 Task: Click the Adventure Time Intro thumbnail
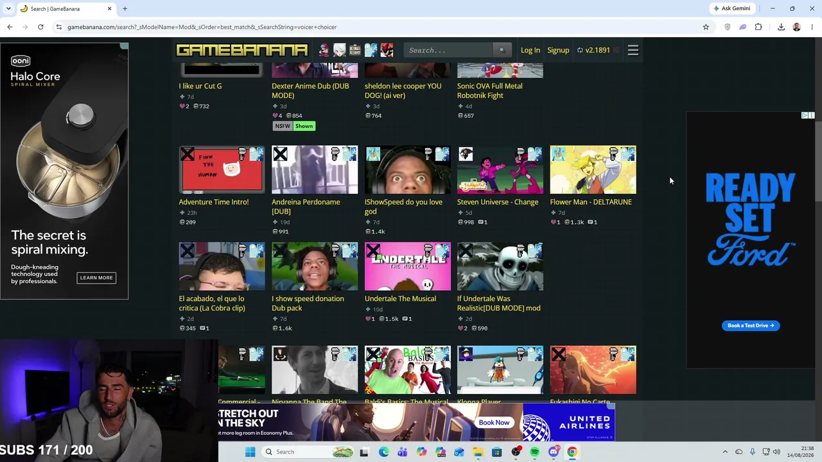point(222,170)
